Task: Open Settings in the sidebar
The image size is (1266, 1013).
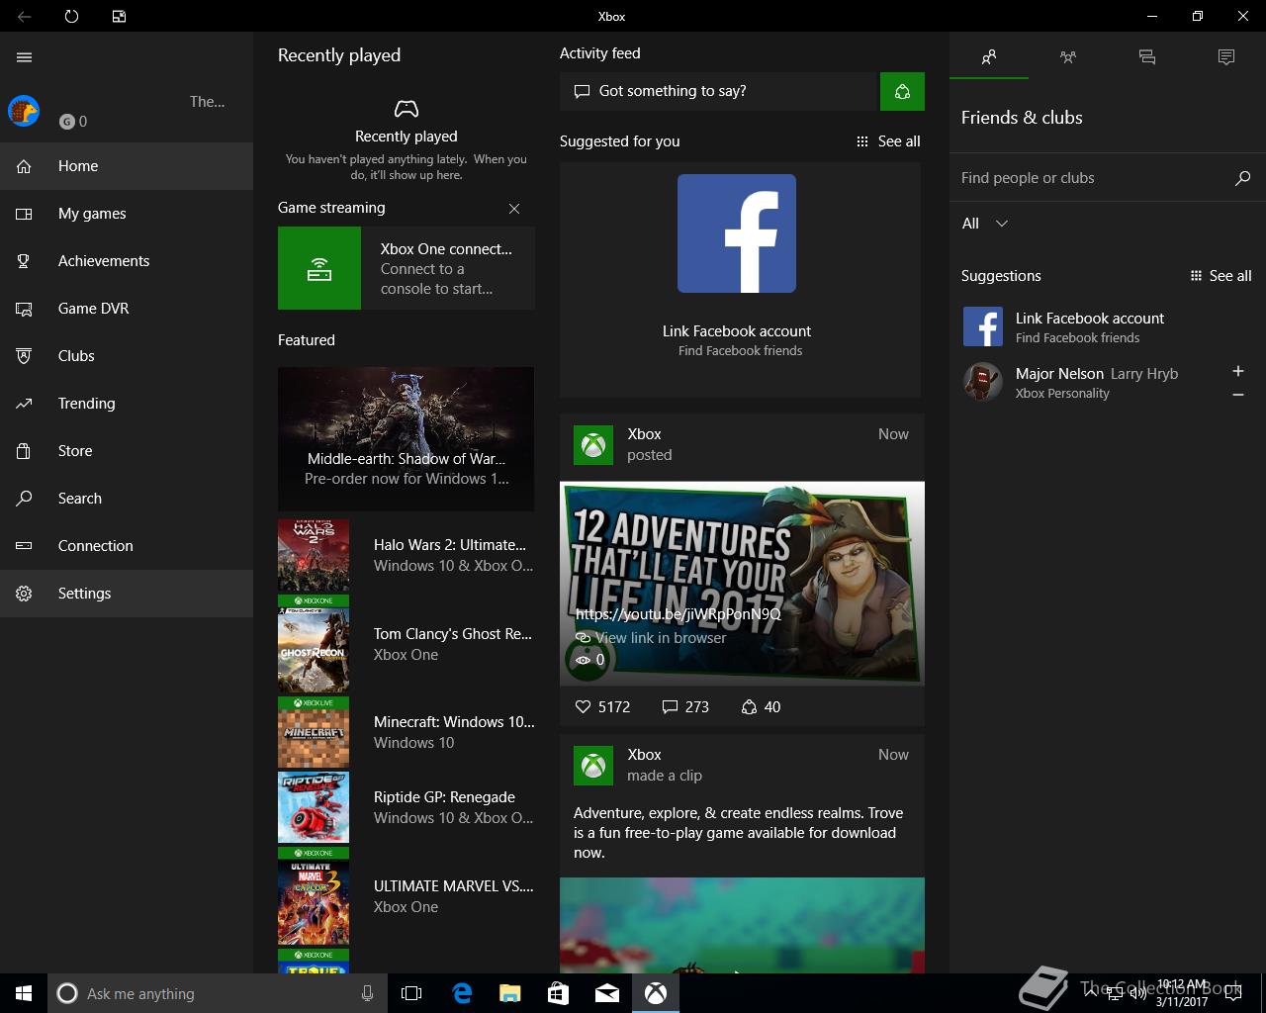Action: (x=127, y=594)
